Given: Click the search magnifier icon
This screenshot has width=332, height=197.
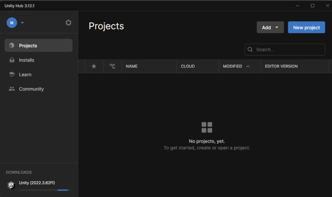Looking at the screenshot, I should [250, 50].
